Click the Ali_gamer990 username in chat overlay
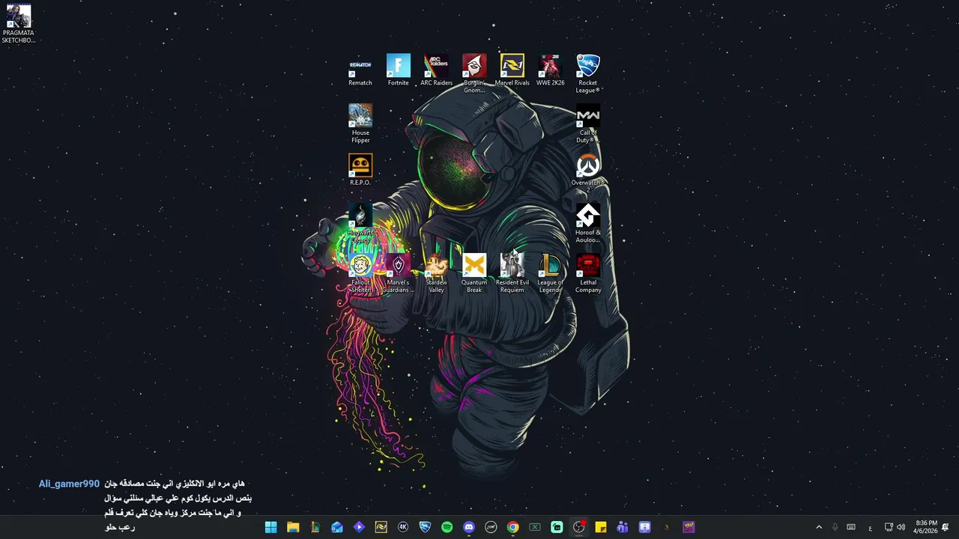The width and height of the screenshot is (959, 539). [69, 484]
